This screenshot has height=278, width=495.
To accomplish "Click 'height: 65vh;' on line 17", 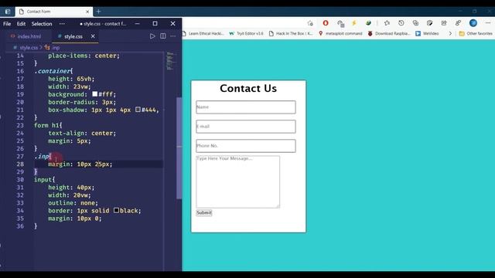I will (x=71, y=79).
